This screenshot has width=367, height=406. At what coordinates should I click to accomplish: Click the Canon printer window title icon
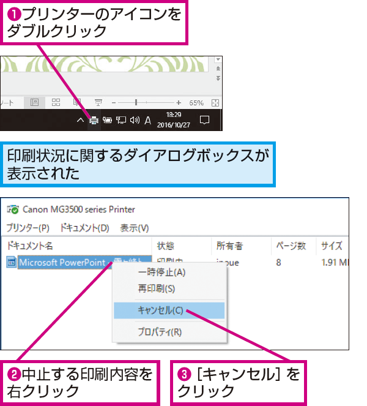pos(13,209)
